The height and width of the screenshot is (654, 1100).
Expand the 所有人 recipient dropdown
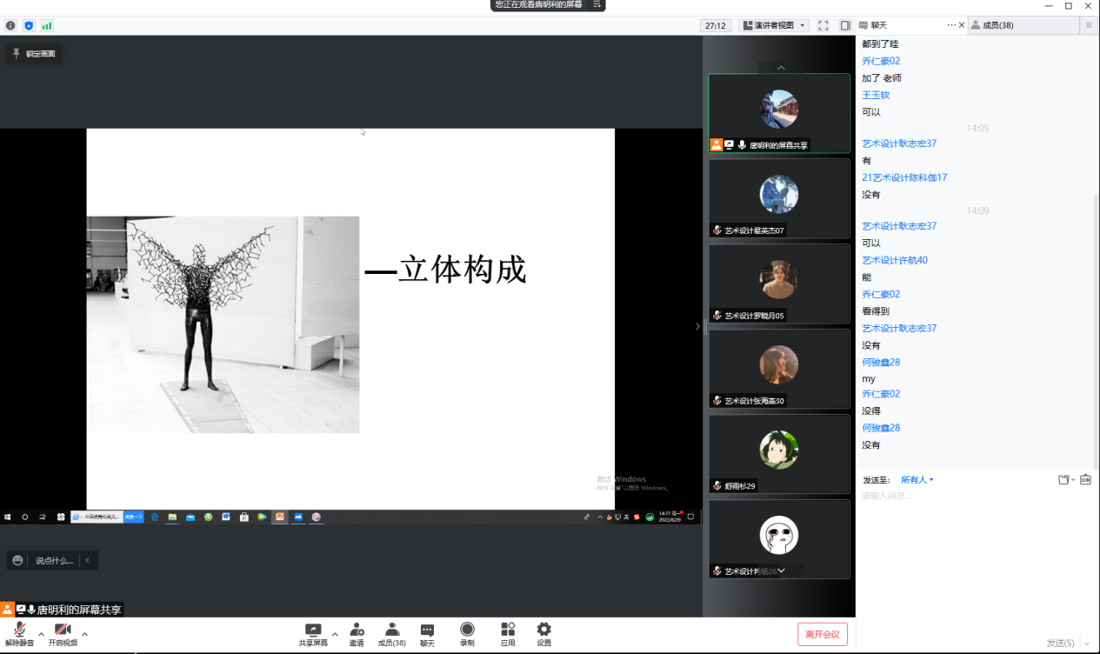(x=917, y=480)
